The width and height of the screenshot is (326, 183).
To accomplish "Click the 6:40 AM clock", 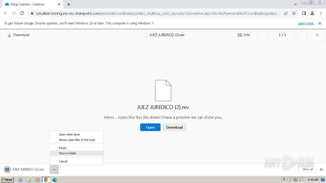I will click(x=313, y=180).
